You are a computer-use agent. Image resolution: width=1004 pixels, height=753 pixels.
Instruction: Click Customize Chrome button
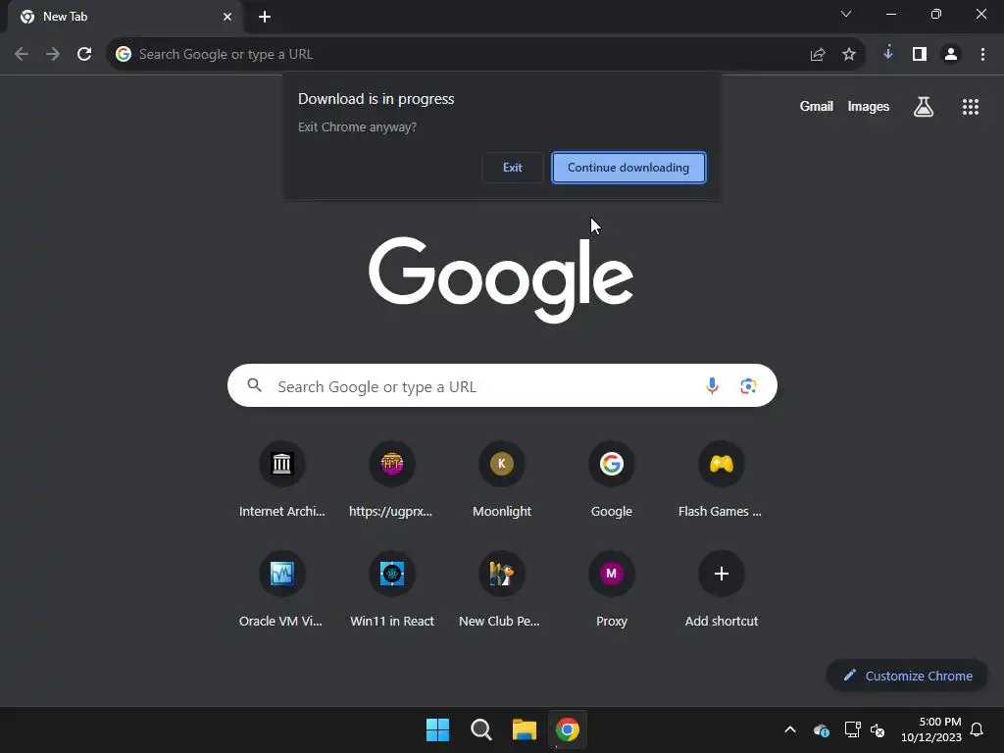pos(907,676)
